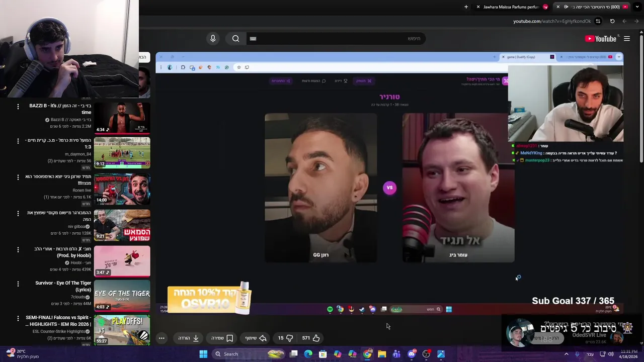Open options menu for Ronen live video
The image size is (644, 362).
point(18,177)
